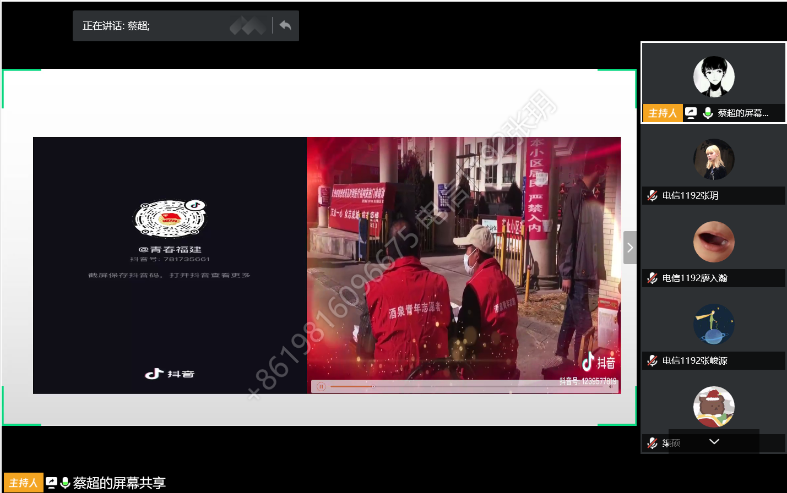Click the 主持人 label in the bottom-left corner
The image size is (787, 493).
click(23, 483)
